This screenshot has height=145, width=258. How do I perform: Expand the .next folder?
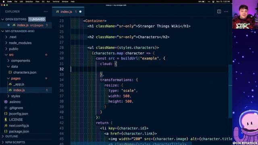tap(6, 37)
